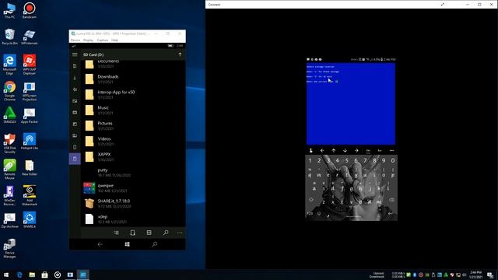Screen dimensions: 498x280
Task: Tap the number 1 key on the phone keyboard
Action: [310, 161]
